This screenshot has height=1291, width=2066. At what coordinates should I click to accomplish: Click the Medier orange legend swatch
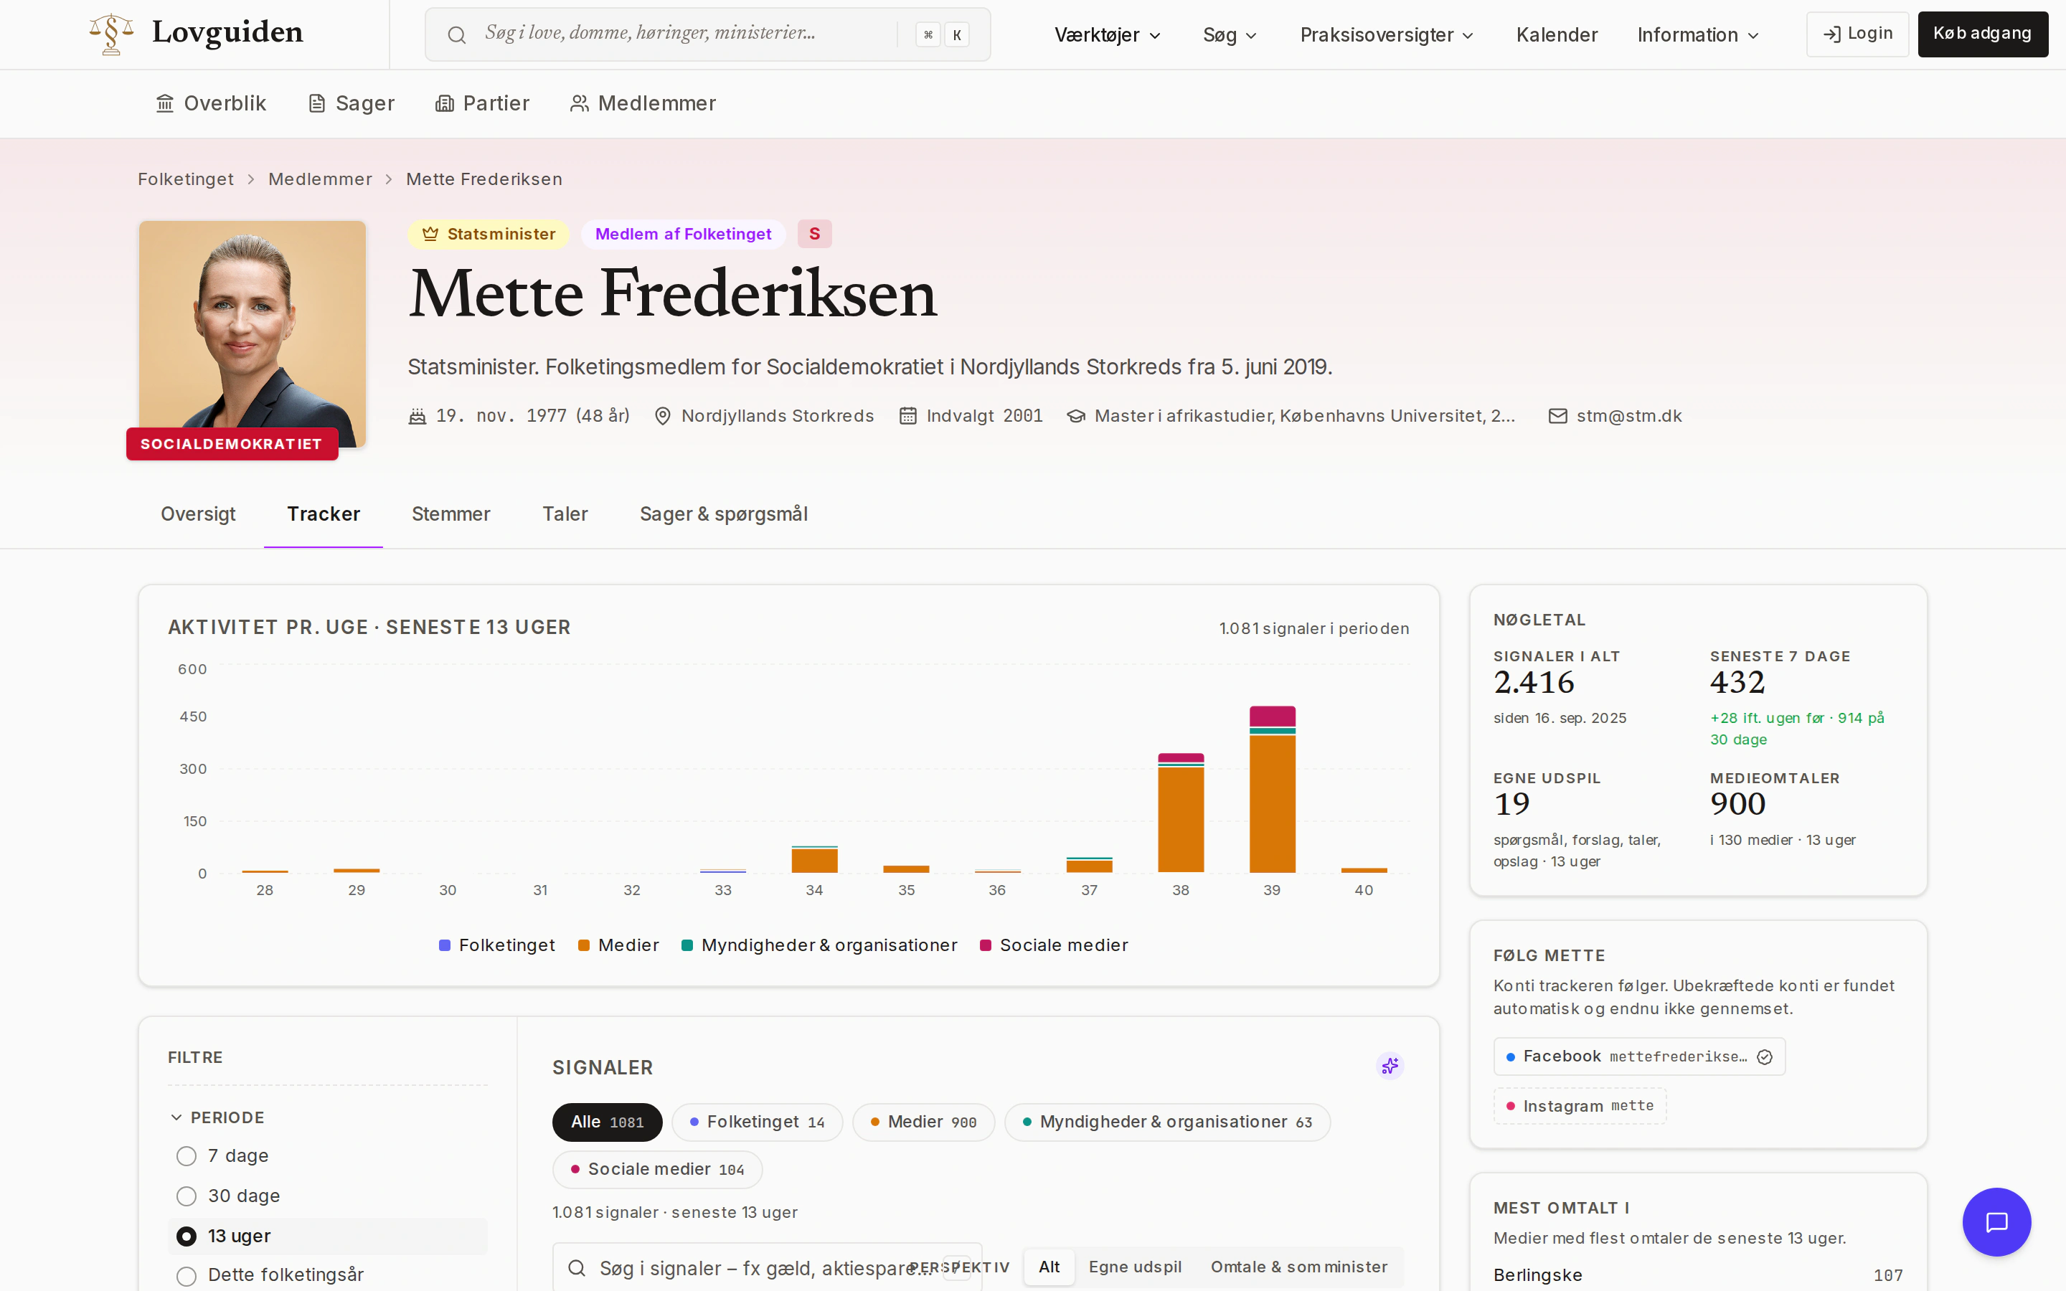584,945
